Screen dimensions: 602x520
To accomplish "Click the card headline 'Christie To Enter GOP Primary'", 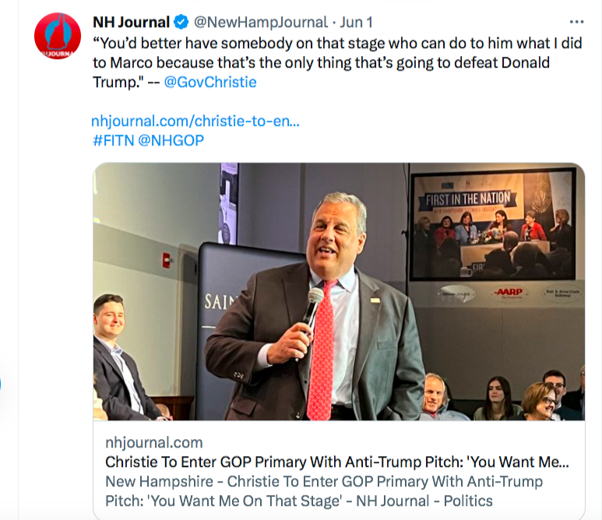I will click(x=336, y=462).
